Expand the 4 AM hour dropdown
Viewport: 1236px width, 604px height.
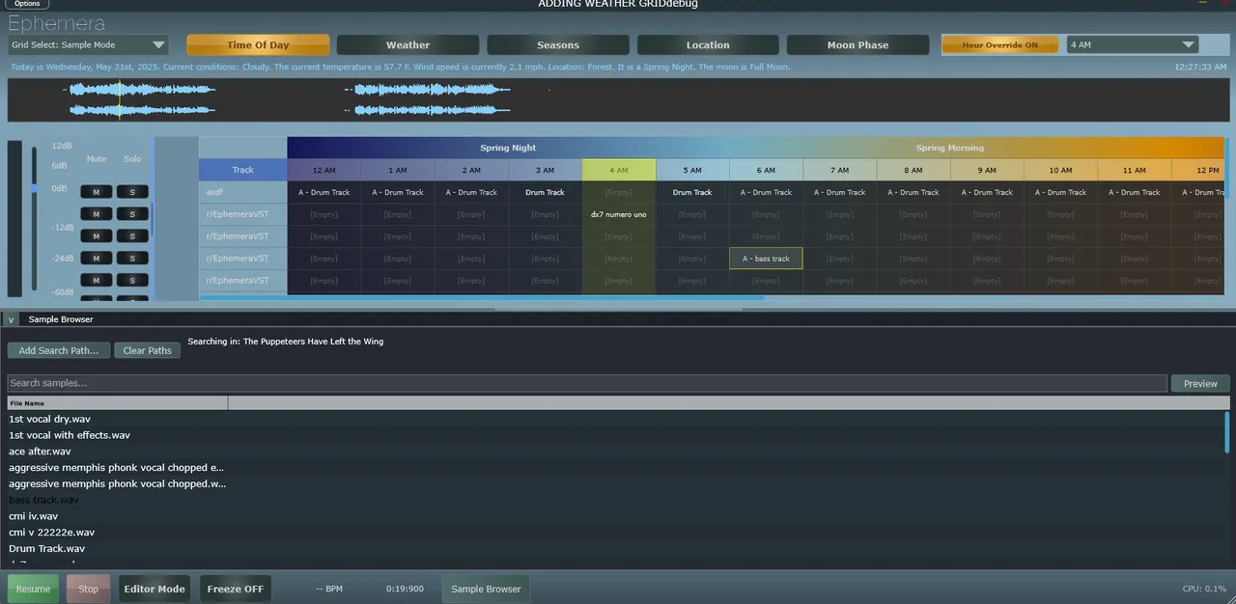click(1132, 45)
